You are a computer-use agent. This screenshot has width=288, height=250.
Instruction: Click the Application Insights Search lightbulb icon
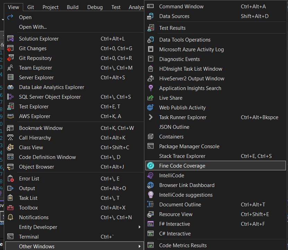[x=151, y=88]
